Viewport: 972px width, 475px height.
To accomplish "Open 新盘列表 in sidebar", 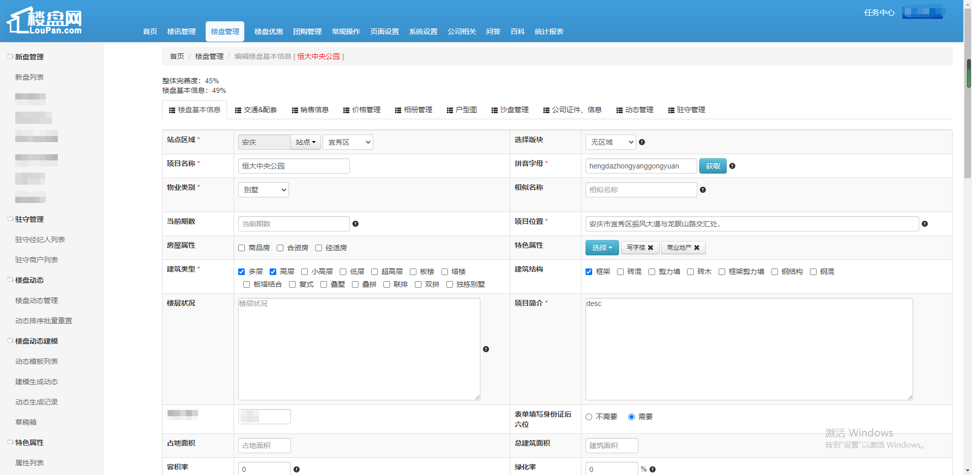I will point(29,77).
